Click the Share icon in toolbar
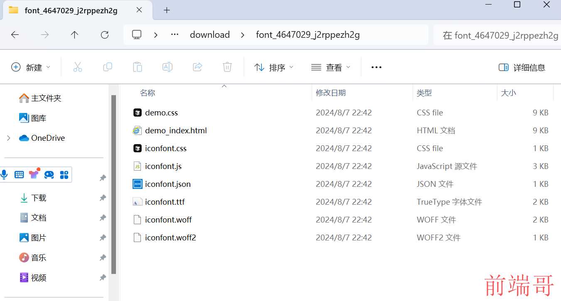This screenshot has height=301, width=561. (197, 67)
